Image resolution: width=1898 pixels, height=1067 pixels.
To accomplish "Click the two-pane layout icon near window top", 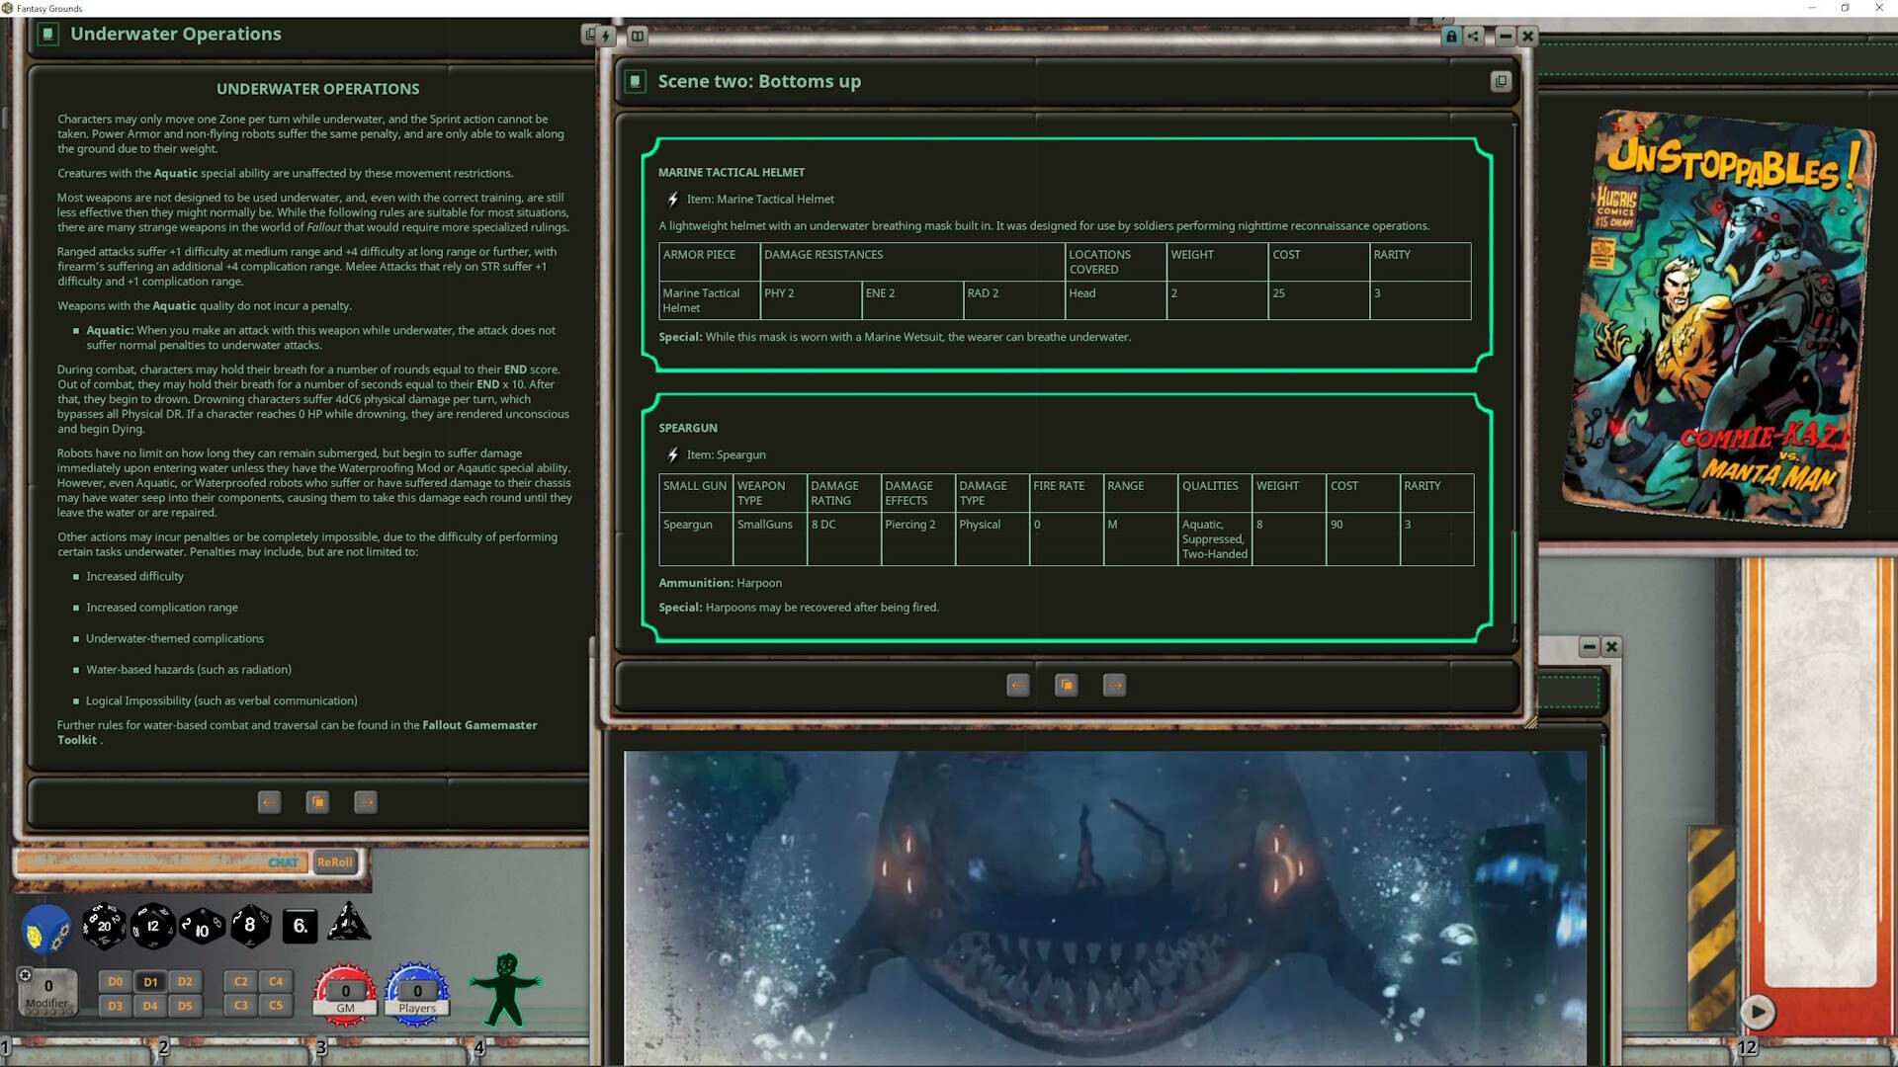I will [x=638, y=36].
